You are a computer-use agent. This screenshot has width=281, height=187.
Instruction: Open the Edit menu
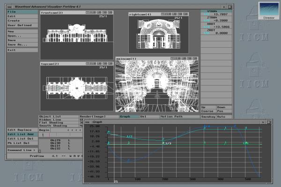[22, 16]
